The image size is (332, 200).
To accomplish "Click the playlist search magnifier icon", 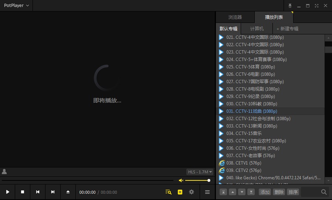I will point(324,192).
